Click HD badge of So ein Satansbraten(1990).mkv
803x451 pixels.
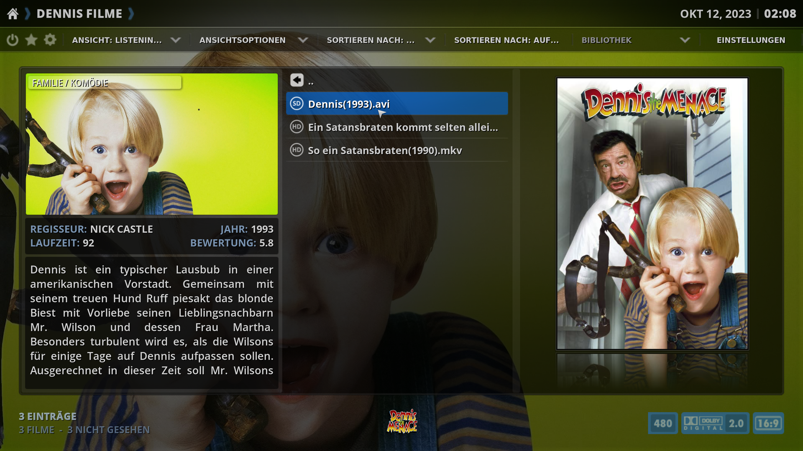(297, 150)
